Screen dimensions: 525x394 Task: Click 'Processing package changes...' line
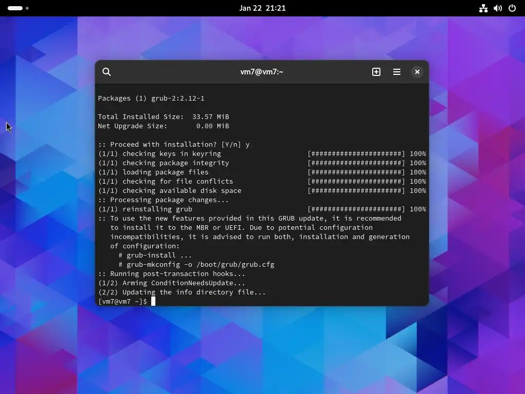164,200
